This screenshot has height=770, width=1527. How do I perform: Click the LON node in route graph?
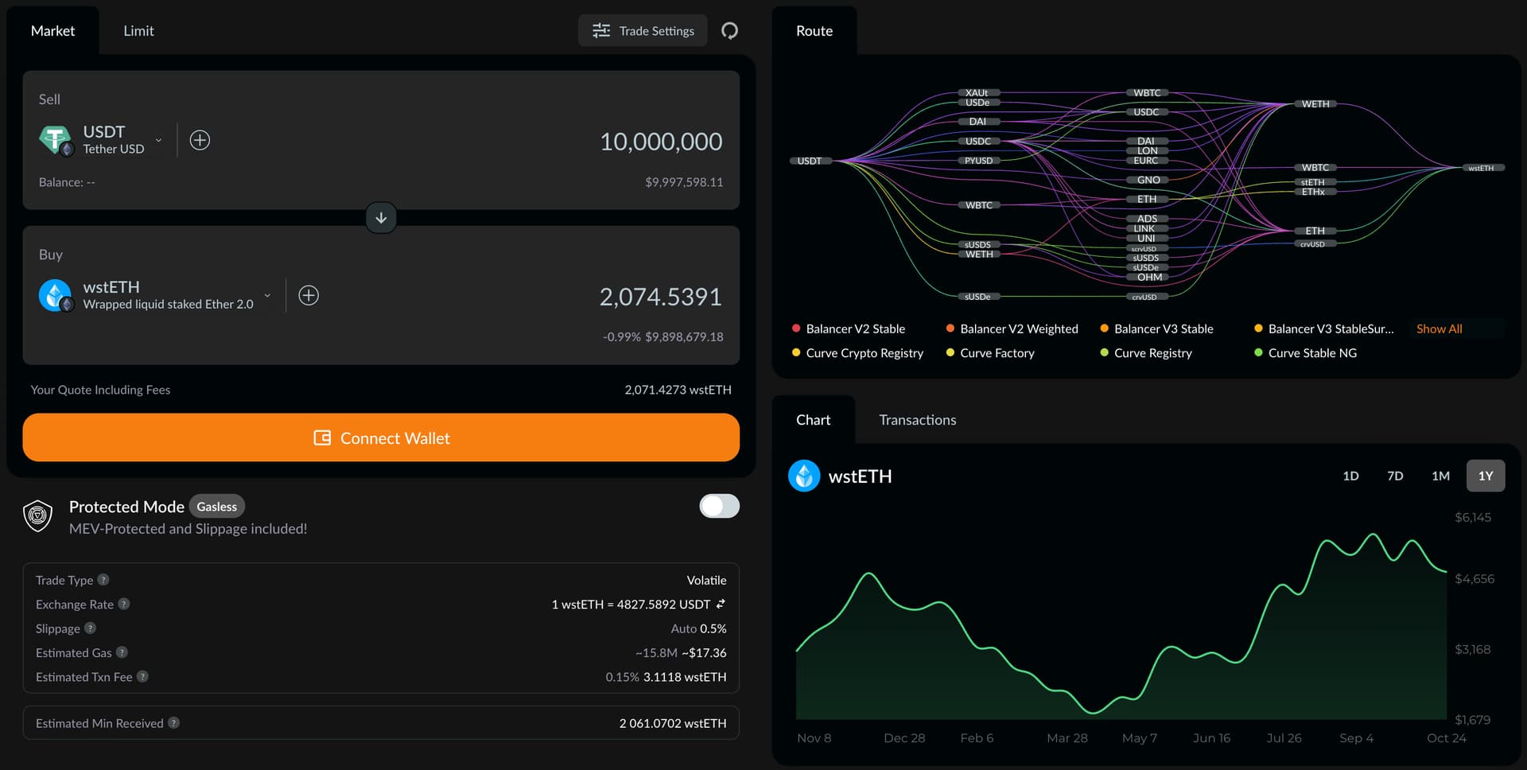tap(1148, 151)
